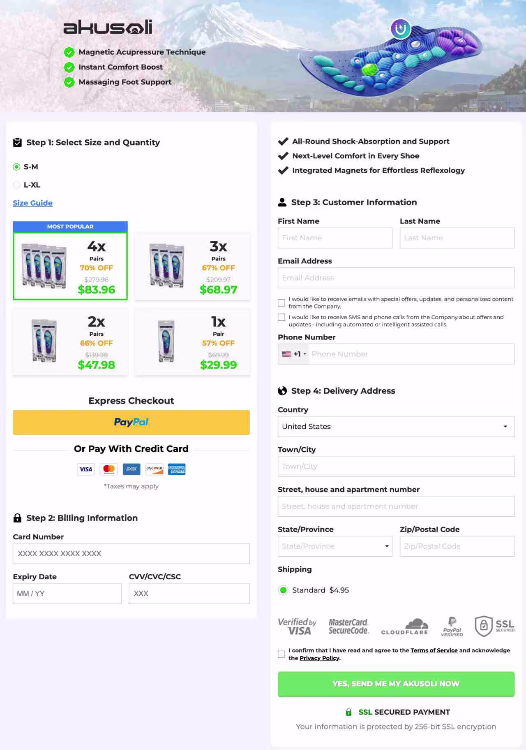Click the Street, house and apartment field
The image size is (526, 750).
point(396,506)
